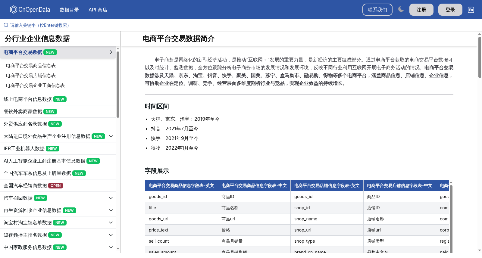
Task: Click the sell_count table cell
Action: tap(181, 241)
